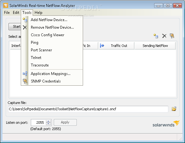Open the Help menu

(38, 13)
